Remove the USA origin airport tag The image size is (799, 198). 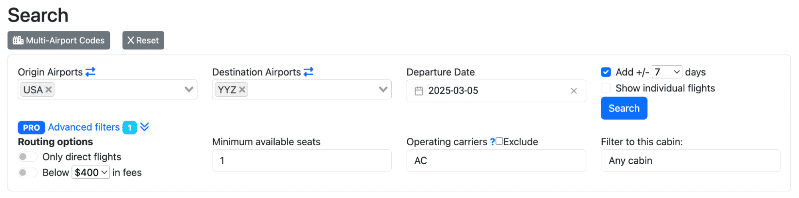(49, 89)
